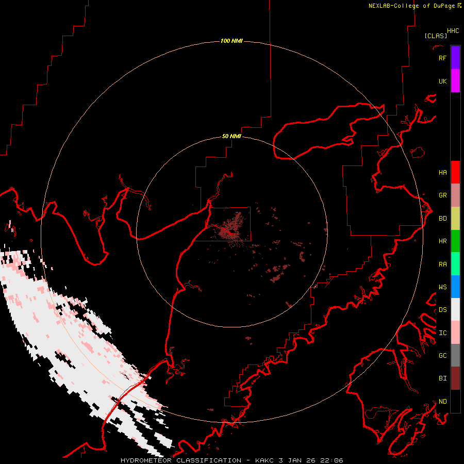Click the 'KAKC' radar site identifier
The image size is (464, 464).
point(265,460)
